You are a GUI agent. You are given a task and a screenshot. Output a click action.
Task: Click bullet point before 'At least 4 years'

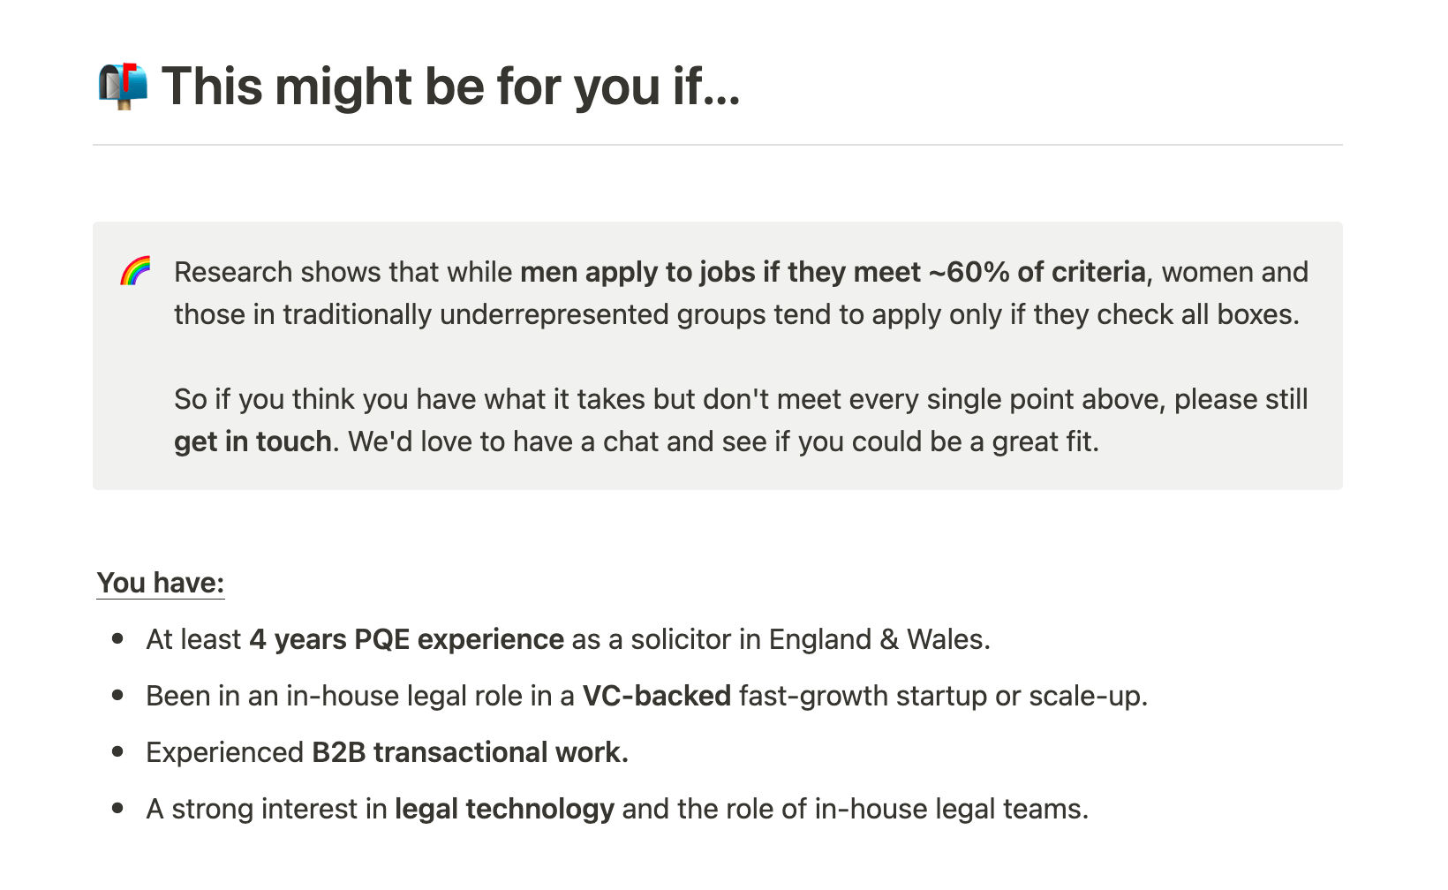point(117,638)
